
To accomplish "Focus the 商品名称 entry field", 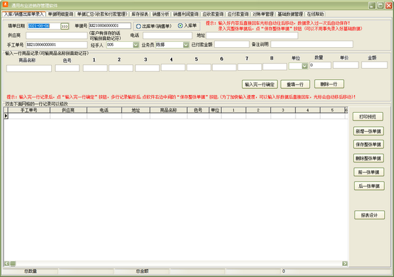I will click(29, 67).
